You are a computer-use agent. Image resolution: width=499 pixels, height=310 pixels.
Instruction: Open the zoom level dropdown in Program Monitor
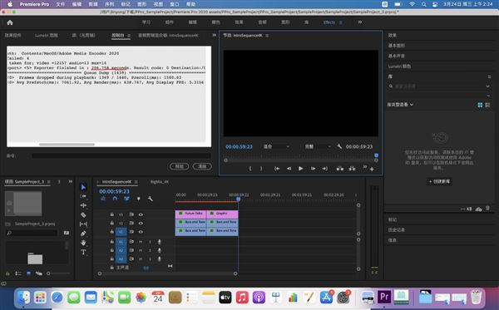pyautogui.click(x=276, y=146)
